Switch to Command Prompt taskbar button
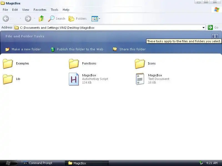The width and height of the screenshot is (222, 166). click(x=43, y=163)
